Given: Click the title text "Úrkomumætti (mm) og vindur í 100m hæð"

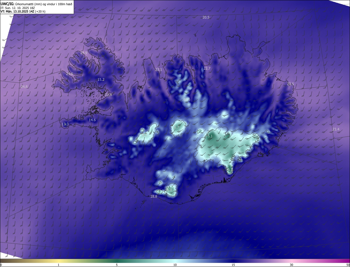Looking at the screenshot, I should tap(44, 4).
